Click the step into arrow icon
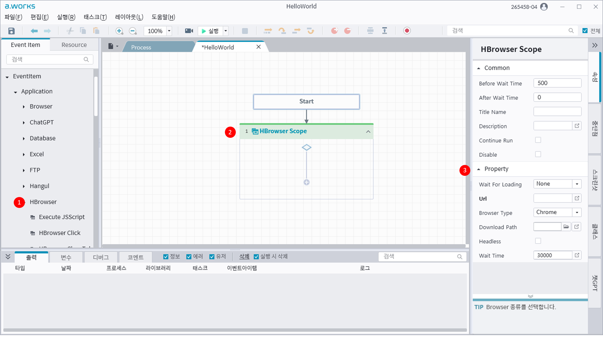Viewport: 603px width, 341px height. (x=268, y=31)
